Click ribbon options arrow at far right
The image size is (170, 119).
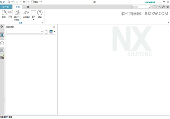pos(168,23)
